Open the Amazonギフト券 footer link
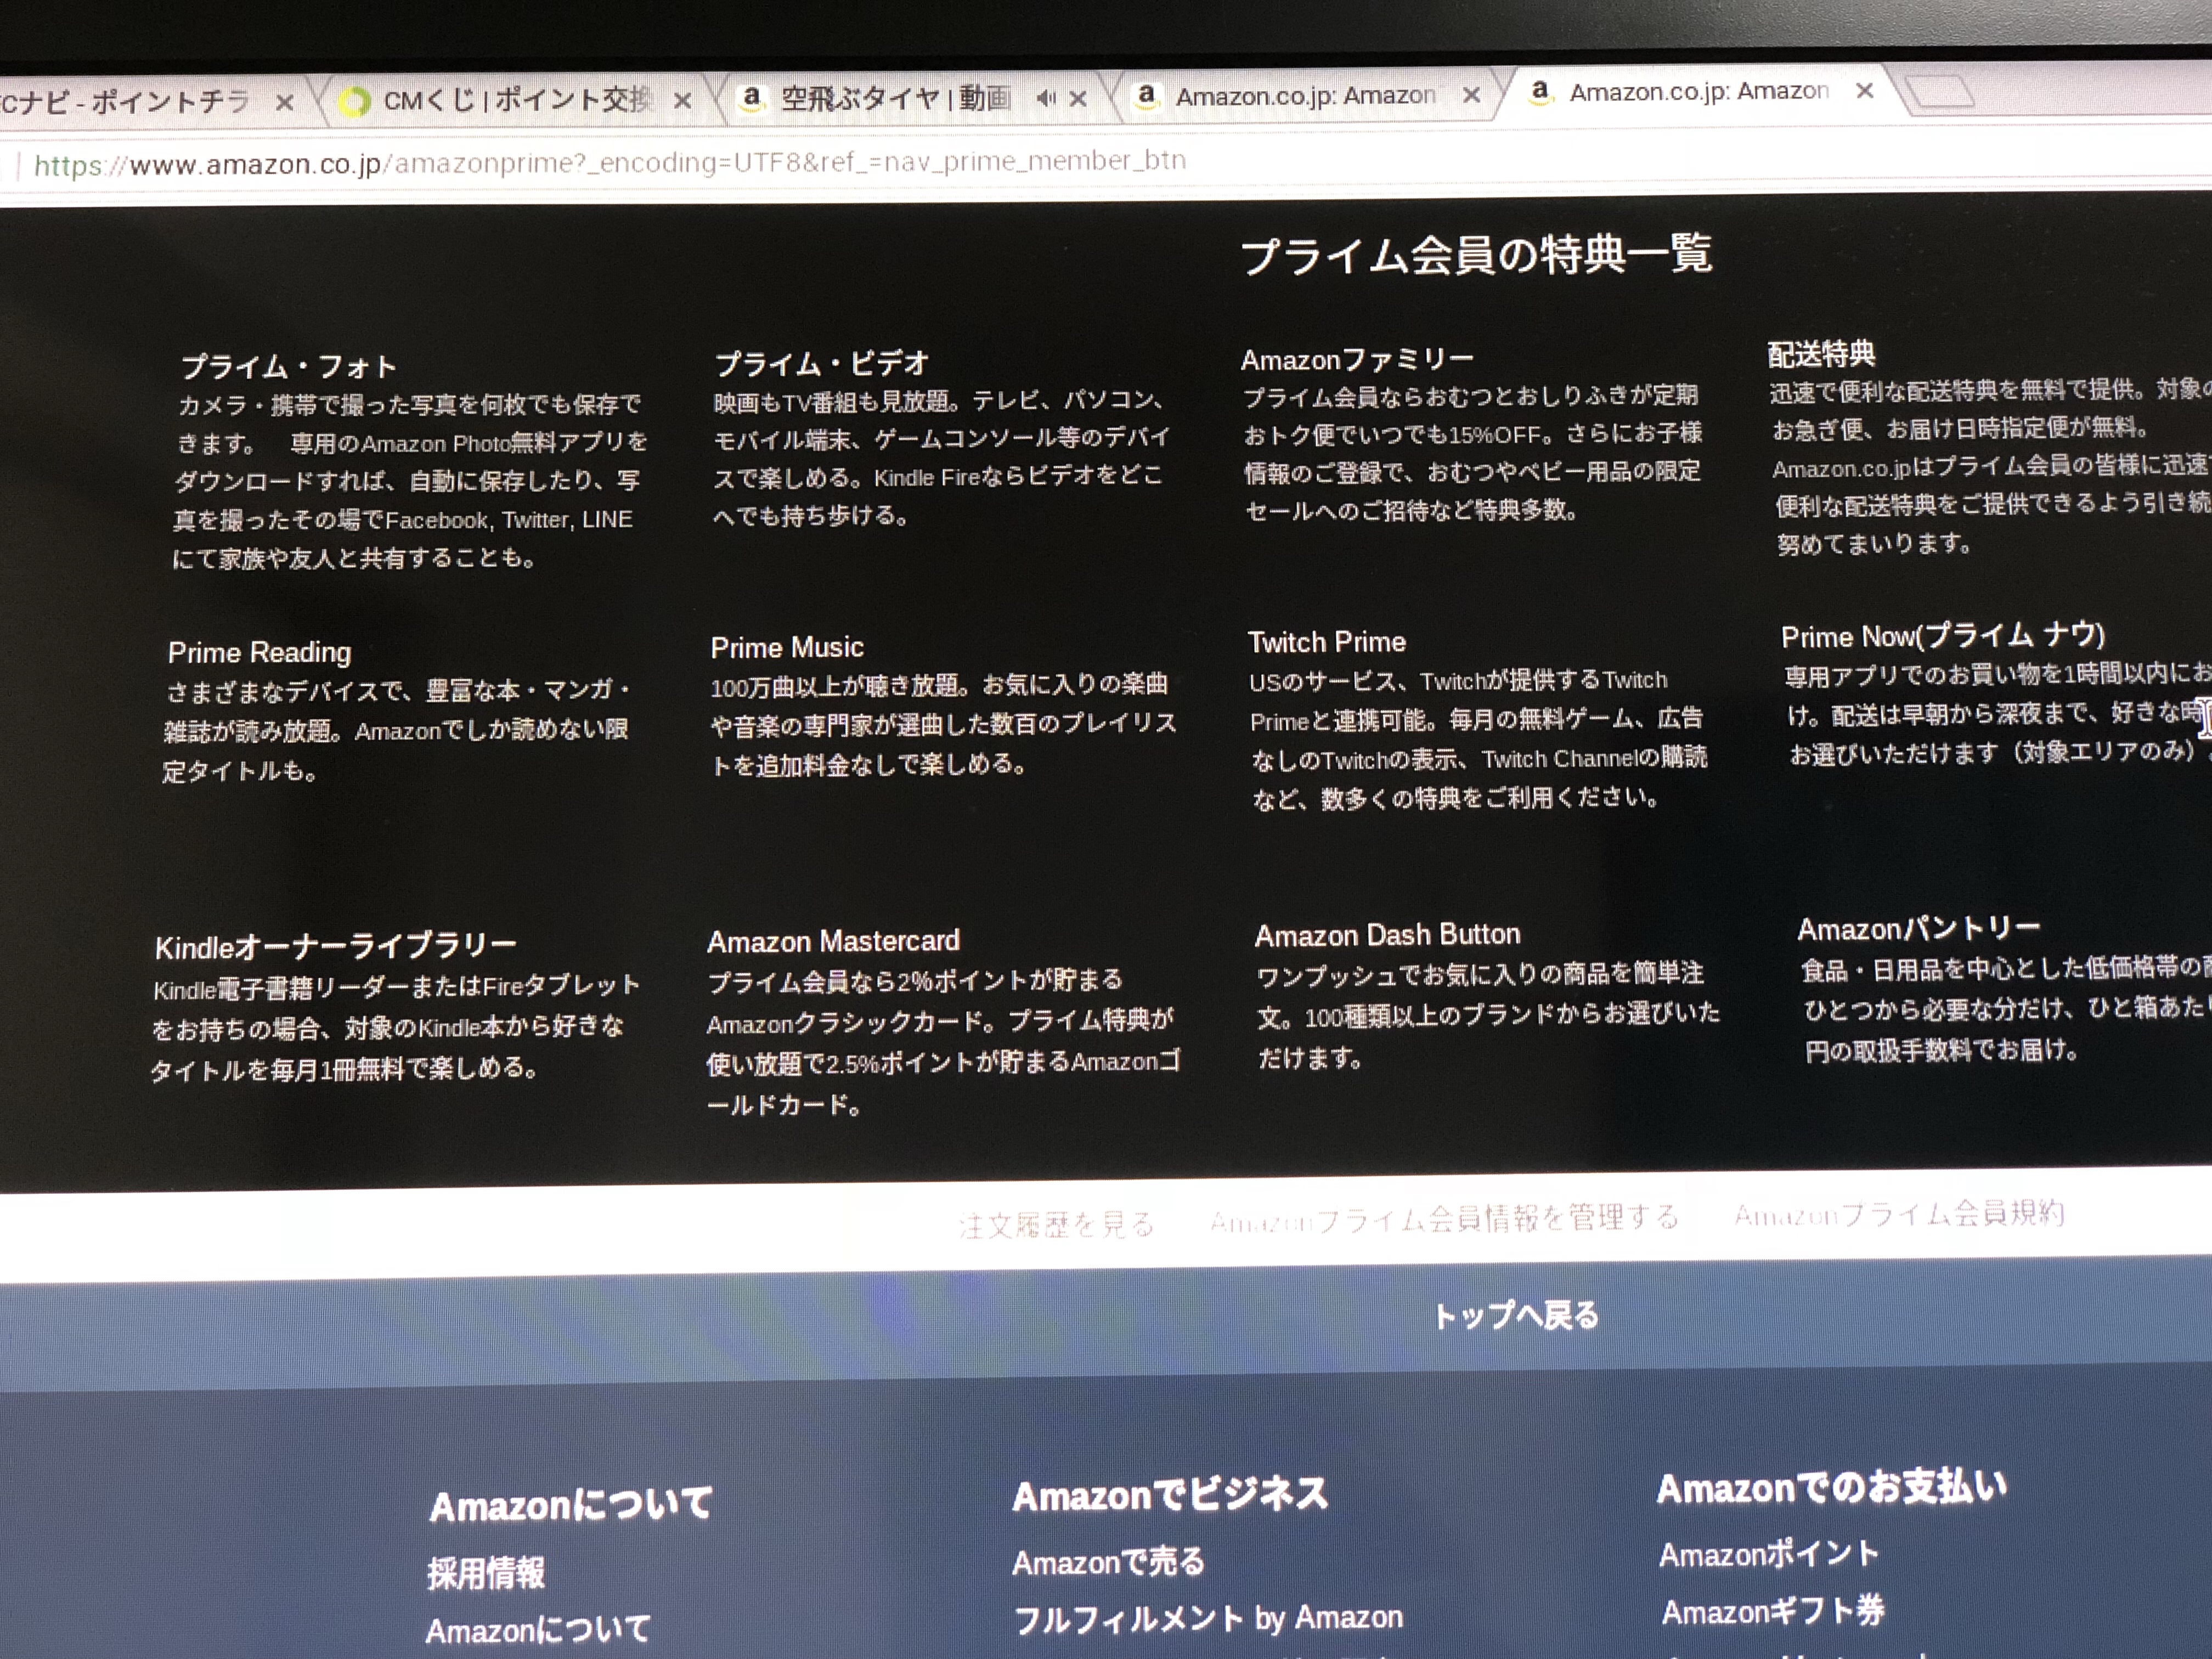 [x=1772, y=1611]
